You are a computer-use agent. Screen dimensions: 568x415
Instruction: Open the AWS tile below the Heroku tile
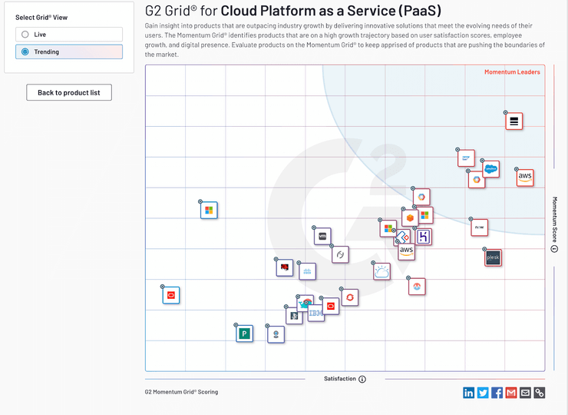(407, 251)
